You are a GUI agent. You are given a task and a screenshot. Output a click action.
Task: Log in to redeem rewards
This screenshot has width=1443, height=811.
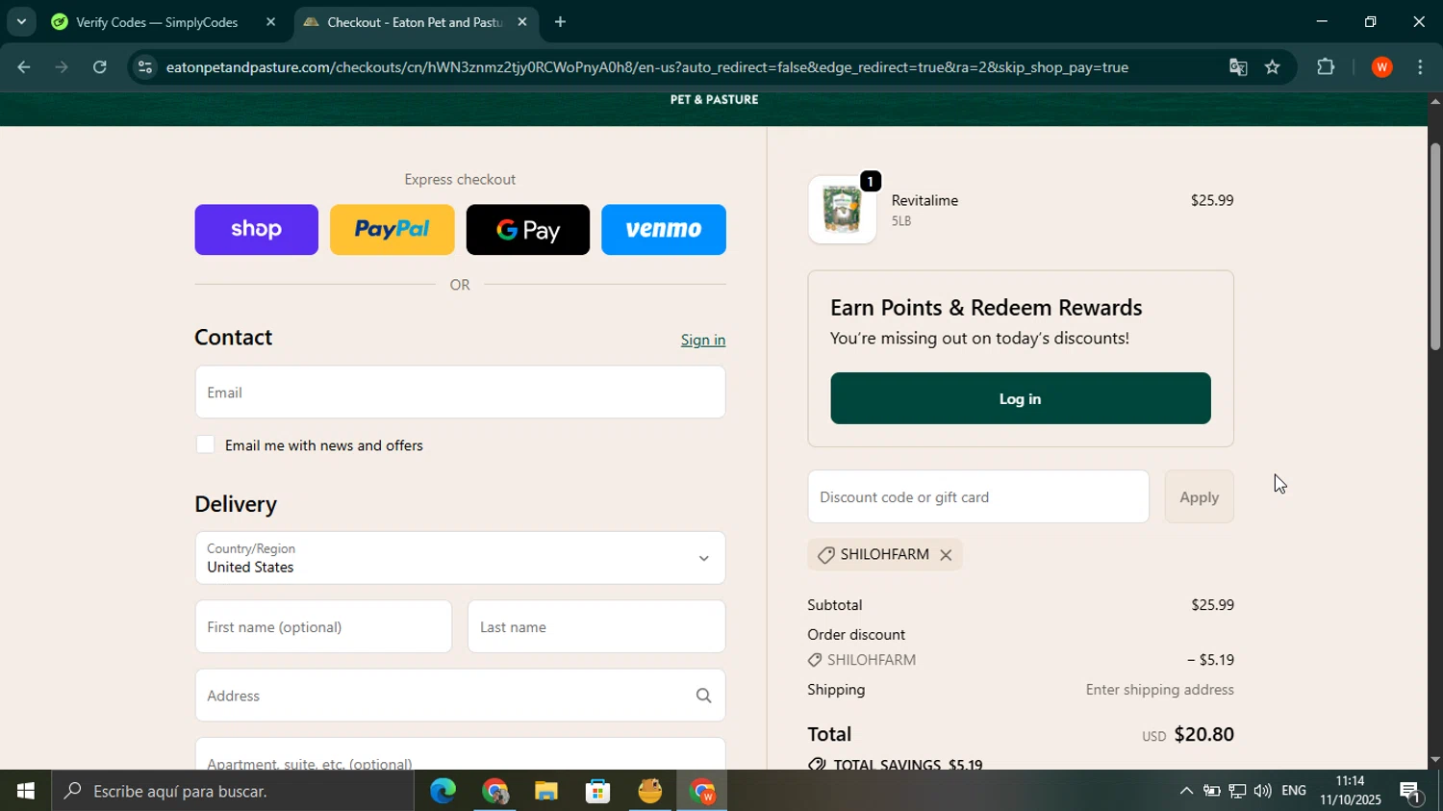tap(1020, 398)
